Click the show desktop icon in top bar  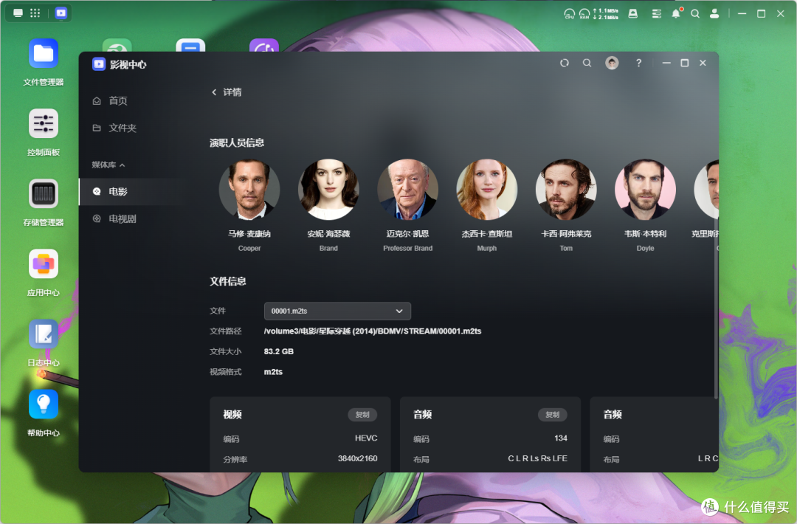(x=18, y=13)
